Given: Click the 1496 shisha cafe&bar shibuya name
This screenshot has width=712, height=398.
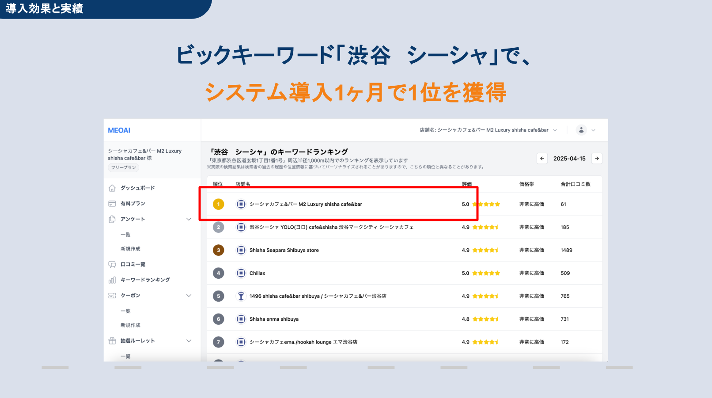Looking at the screenshot, I should coord(318,296).
